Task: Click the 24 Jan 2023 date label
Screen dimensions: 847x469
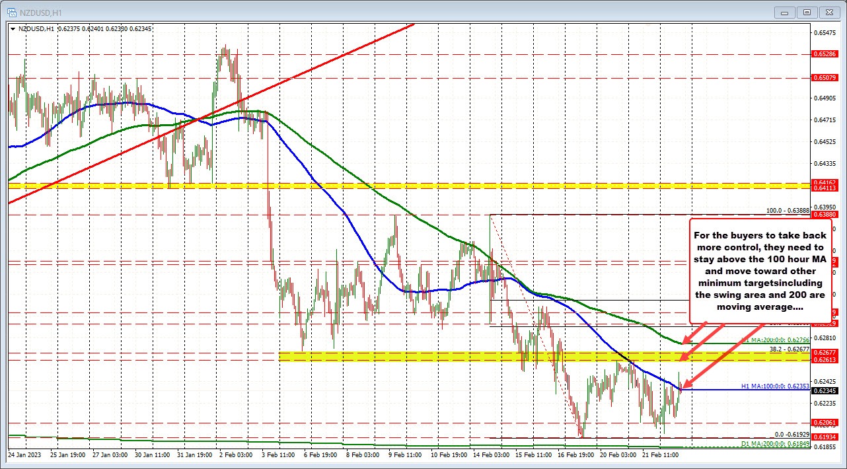Action: pyautogui.click(x=26, y=455)
